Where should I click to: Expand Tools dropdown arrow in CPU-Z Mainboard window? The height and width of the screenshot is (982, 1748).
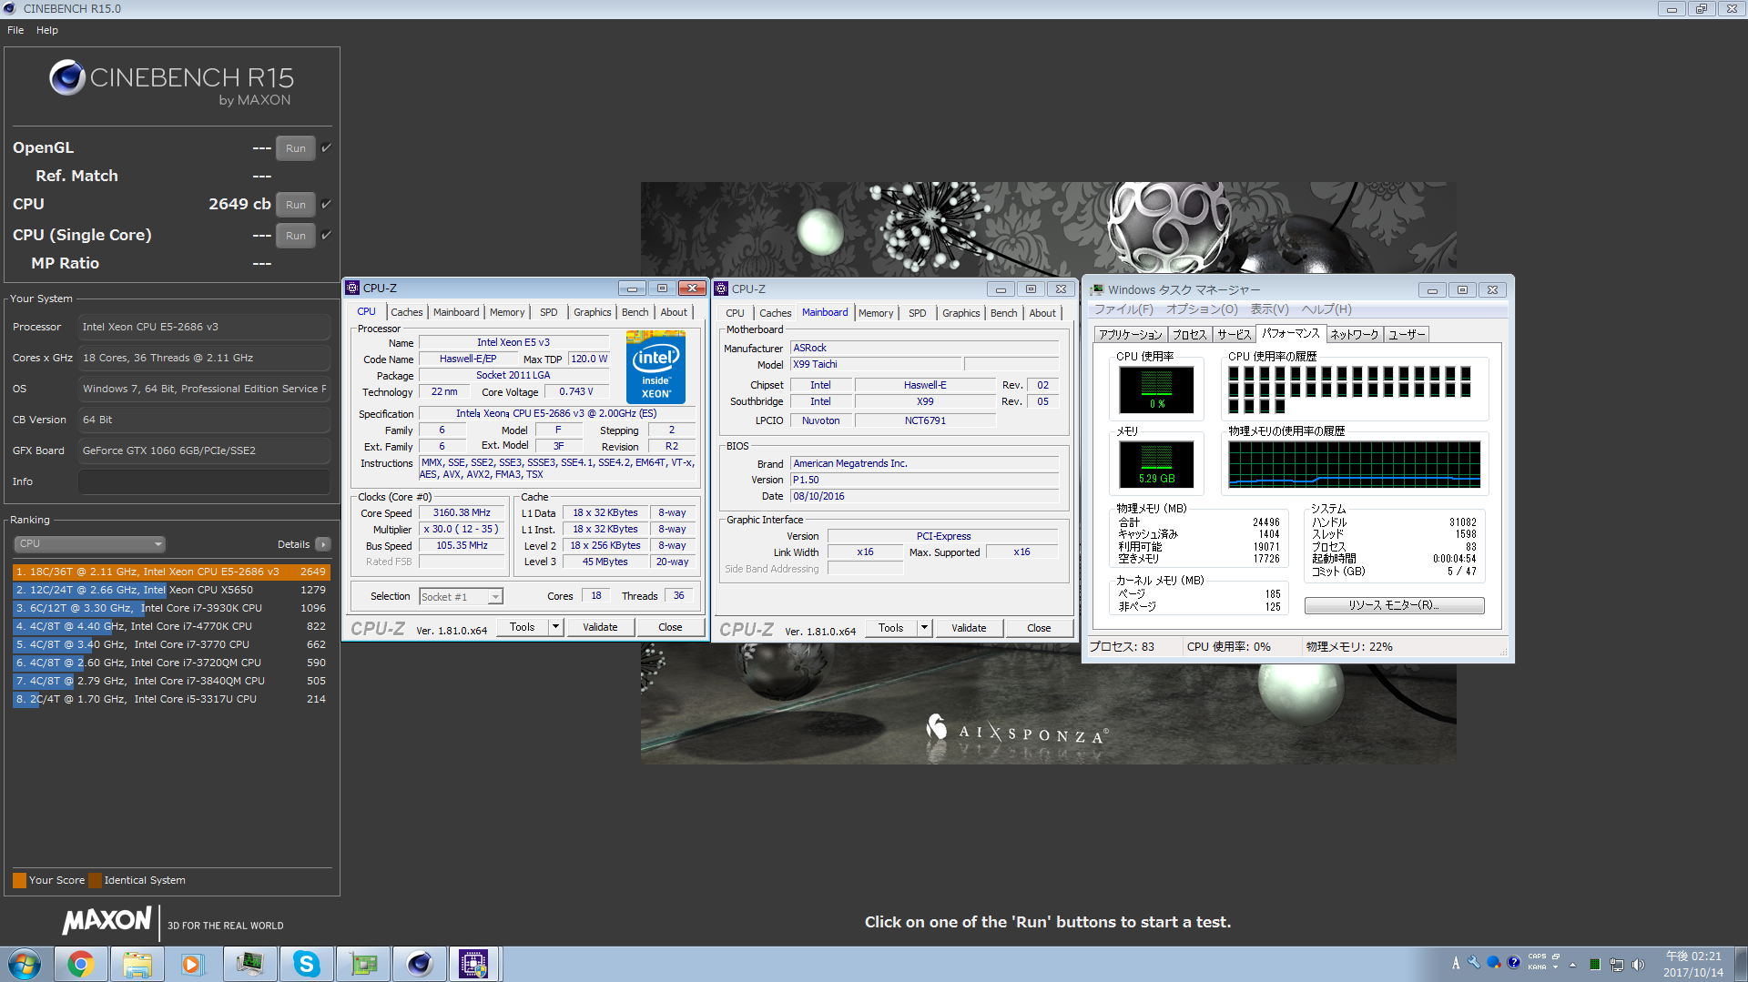tap(924, 628)
